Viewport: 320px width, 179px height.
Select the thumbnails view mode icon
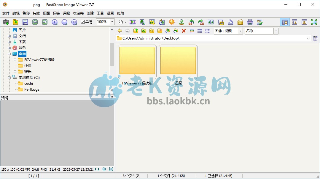point(192,31)
